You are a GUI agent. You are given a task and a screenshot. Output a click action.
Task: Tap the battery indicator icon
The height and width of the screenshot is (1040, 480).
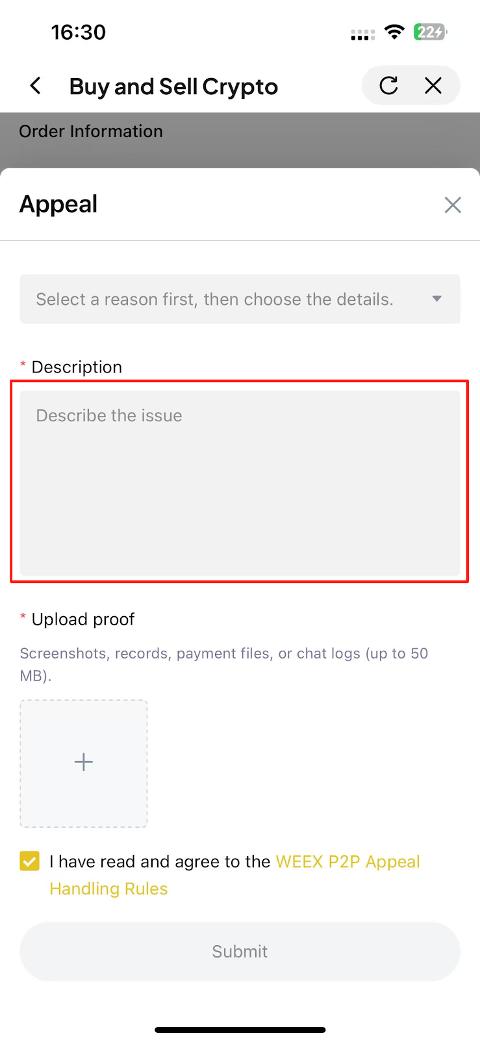click(x=430, y=32)
